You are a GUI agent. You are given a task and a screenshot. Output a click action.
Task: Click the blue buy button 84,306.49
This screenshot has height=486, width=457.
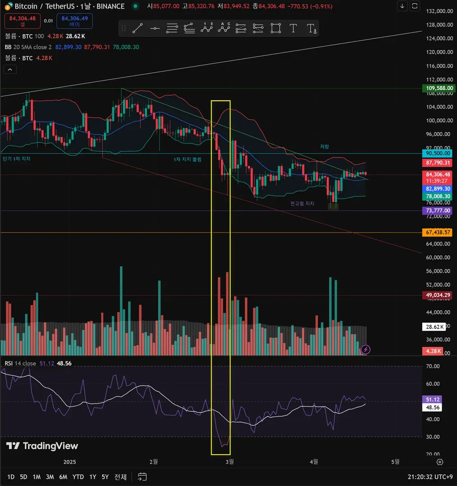(74, 21)
